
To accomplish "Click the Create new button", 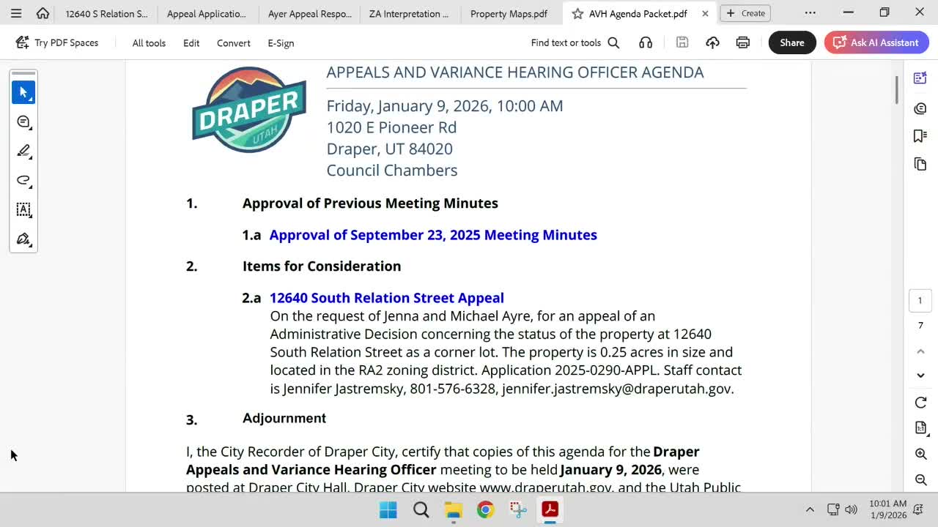I will (745, 13).
